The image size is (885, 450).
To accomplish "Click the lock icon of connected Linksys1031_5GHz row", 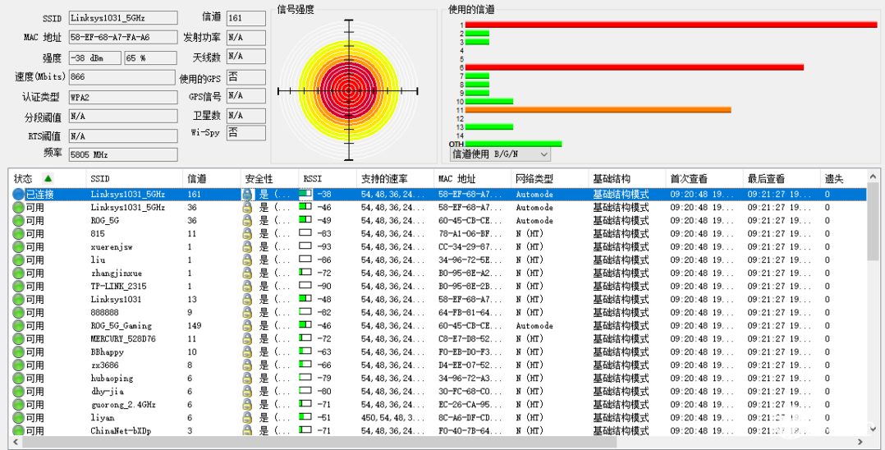I will click(x=247, y=195).
